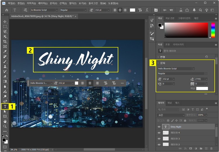Select the Eyedropper tool

(x=5, y=51)
